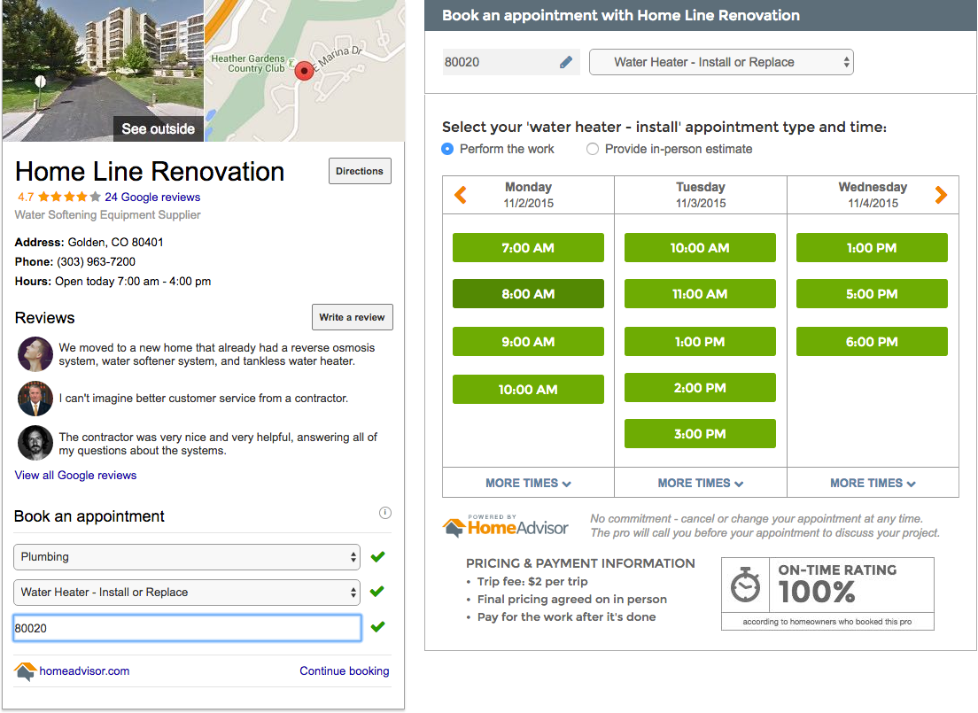Click the phone number (303) 963-7200

tap(96, 262)
